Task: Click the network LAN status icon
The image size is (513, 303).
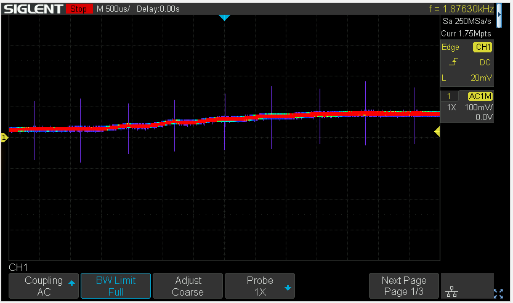Action: click(x=451, y=291)
